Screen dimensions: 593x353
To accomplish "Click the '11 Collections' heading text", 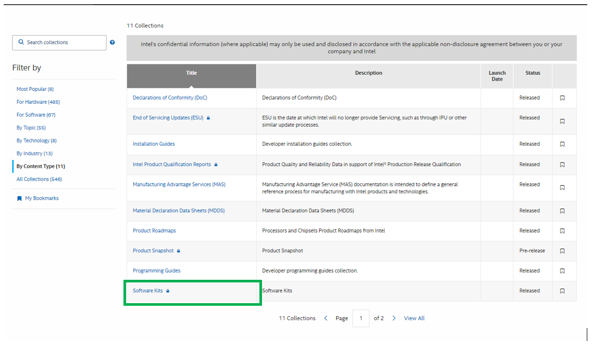I will 145,25.
